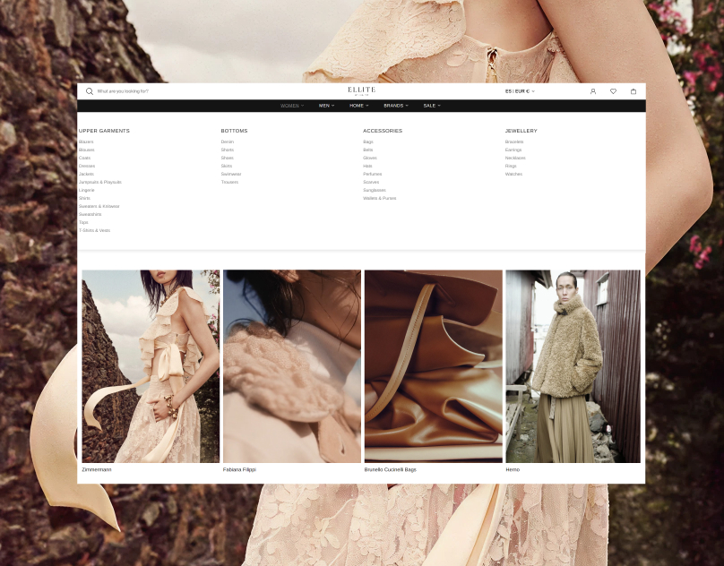Expand the ES | EUR € currency selector
724x566 pixels.
(519, 91)
